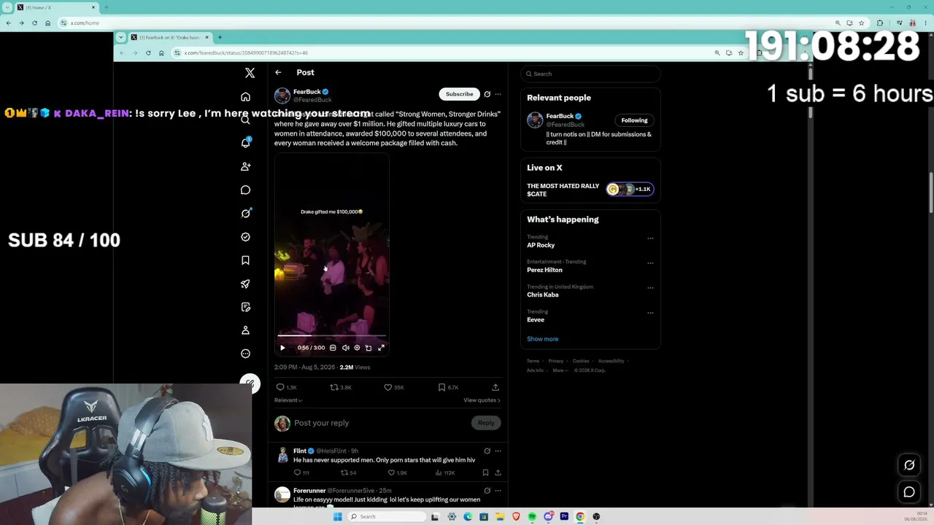
Task: Seek on the video progress bar
Action: tap(332, 336)
